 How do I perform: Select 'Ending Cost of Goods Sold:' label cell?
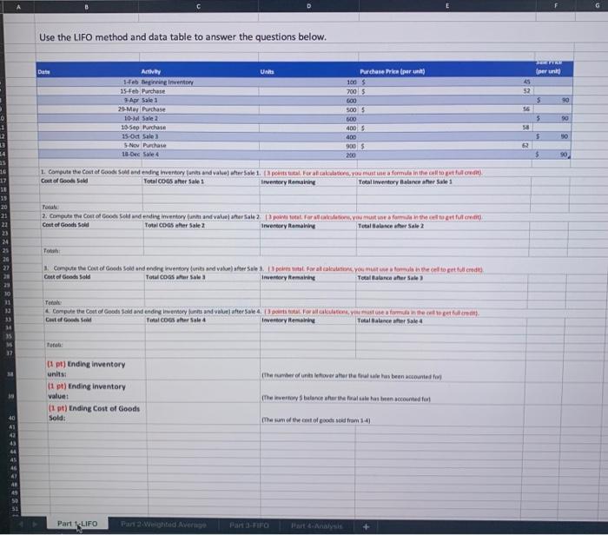click(x=96, y=413)
